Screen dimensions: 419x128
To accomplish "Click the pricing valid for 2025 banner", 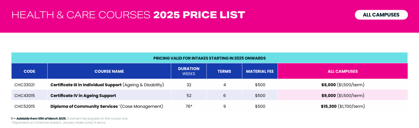I will 210,58.
